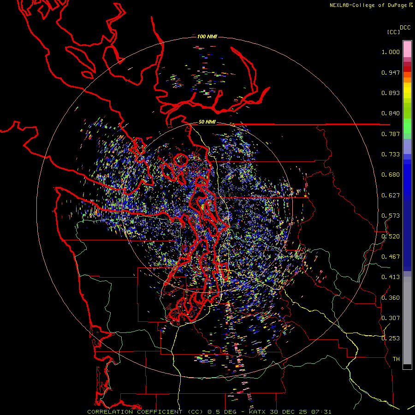Screen dimensions: 415x415
Task: Click the 30 DEC 25 07:31 timestamp
Action: point(300,412)
